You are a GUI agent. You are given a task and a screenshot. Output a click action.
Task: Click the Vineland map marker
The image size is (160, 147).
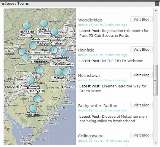point(33,108)
